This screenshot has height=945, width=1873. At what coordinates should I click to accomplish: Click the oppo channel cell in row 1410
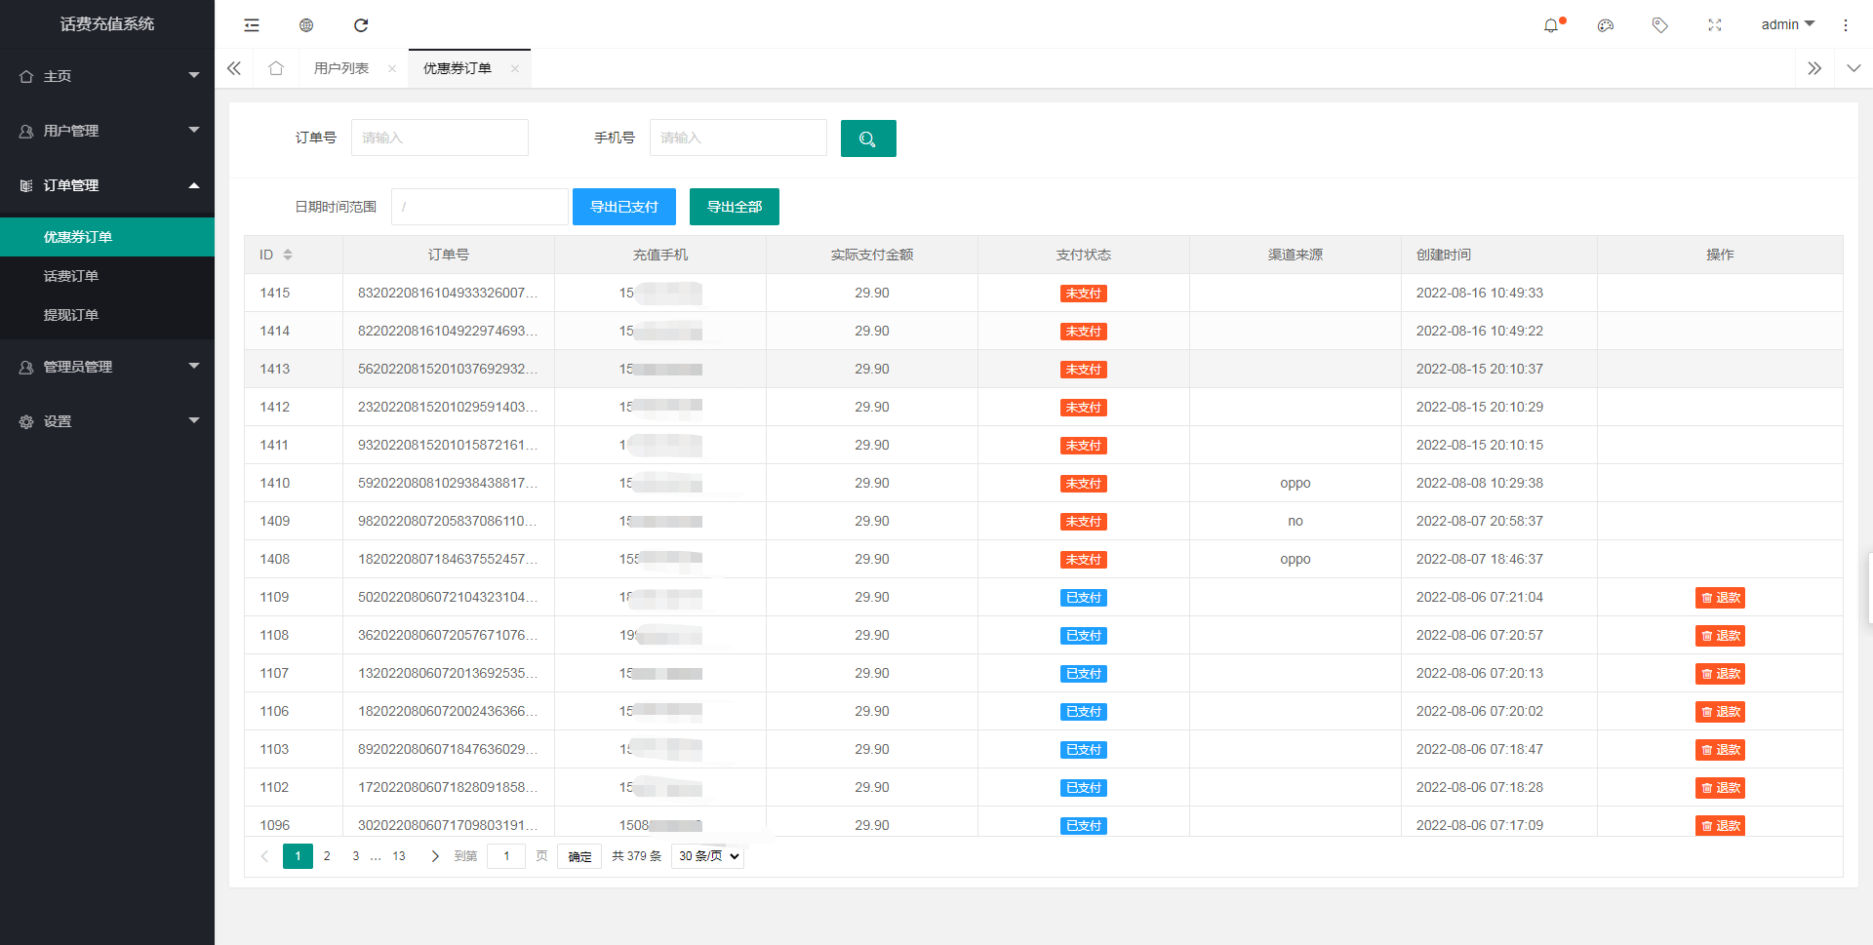[x=1295, y=483]
